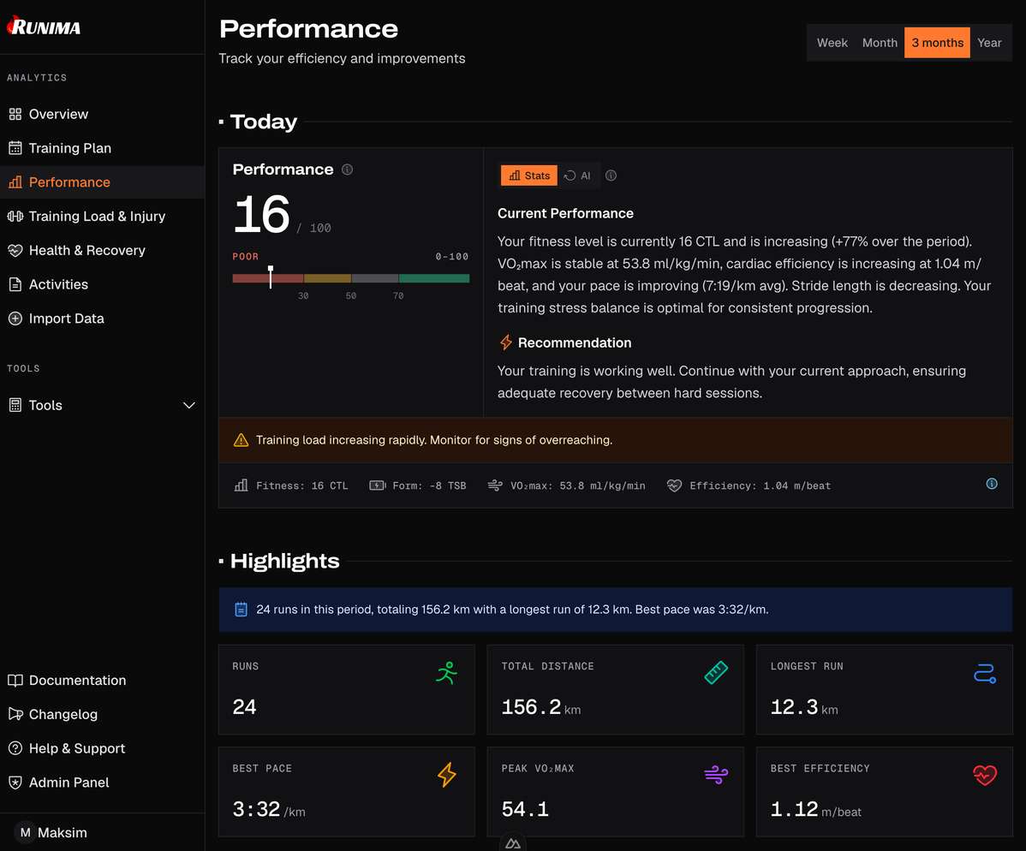The image size is (1026, 851).
Task: Click the Form: -8 TSB metric
Action: click(417, 485)
